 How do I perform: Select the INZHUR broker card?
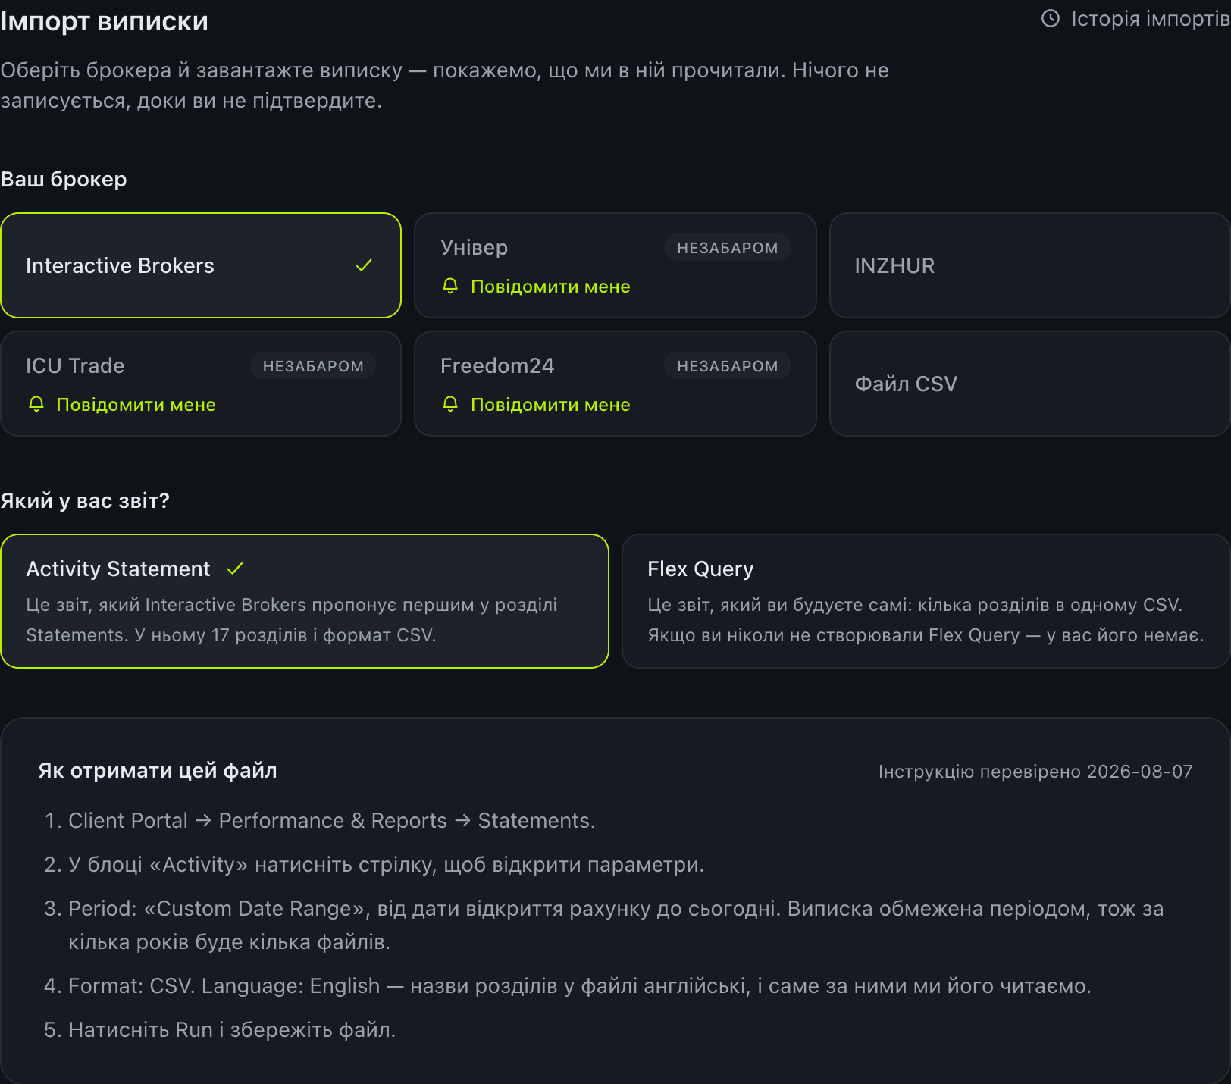(1030, 265)
